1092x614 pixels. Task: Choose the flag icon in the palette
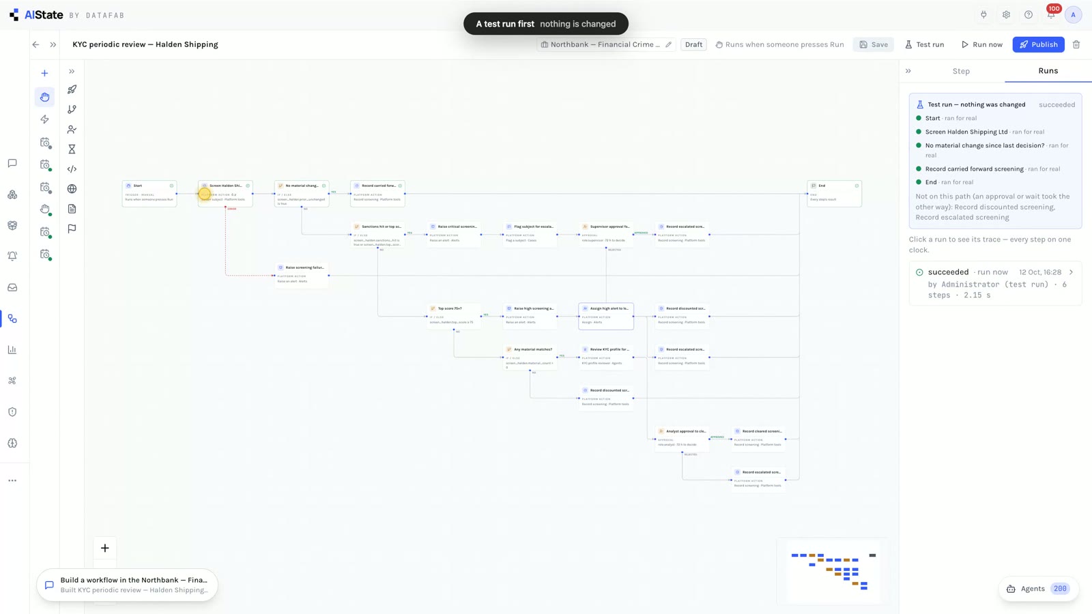72,229
